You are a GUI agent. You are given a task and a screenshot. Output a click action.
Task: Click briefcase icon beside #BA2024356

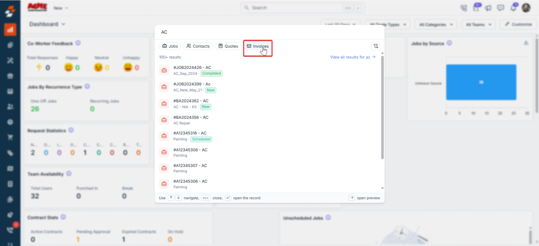(164, 120)
